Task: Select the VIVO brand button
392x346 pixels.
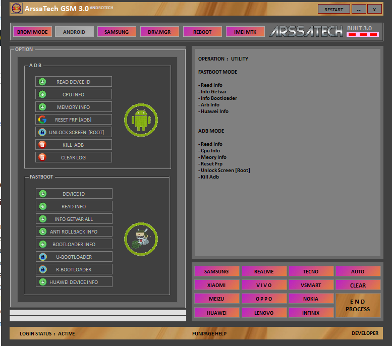Action: point(264,285)
